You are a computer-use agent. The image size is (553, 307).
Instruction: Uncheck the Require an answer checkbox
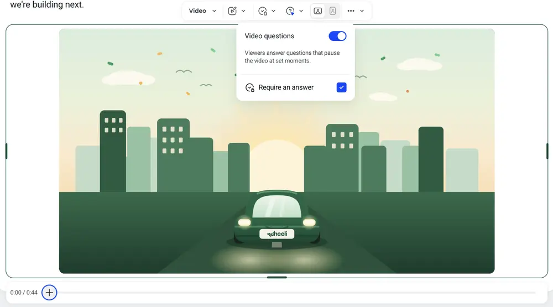pyautogui.click(x=341, y=87)
